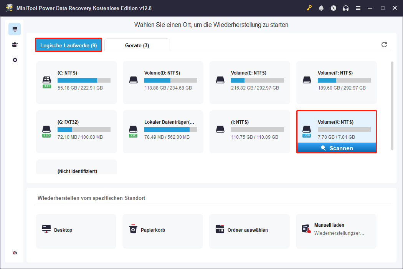Click the I: drive icon
403x269 pixels.
pos(220,129)
